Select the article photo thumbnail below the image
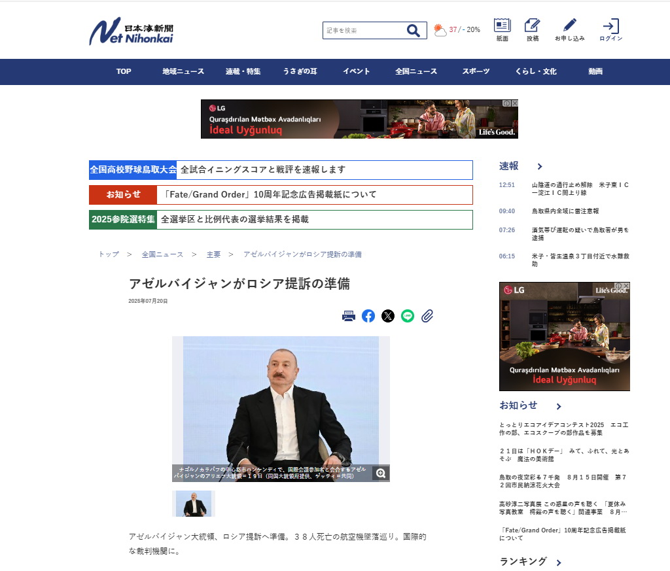This screenshot has height=571, width=670. (194, 504)
